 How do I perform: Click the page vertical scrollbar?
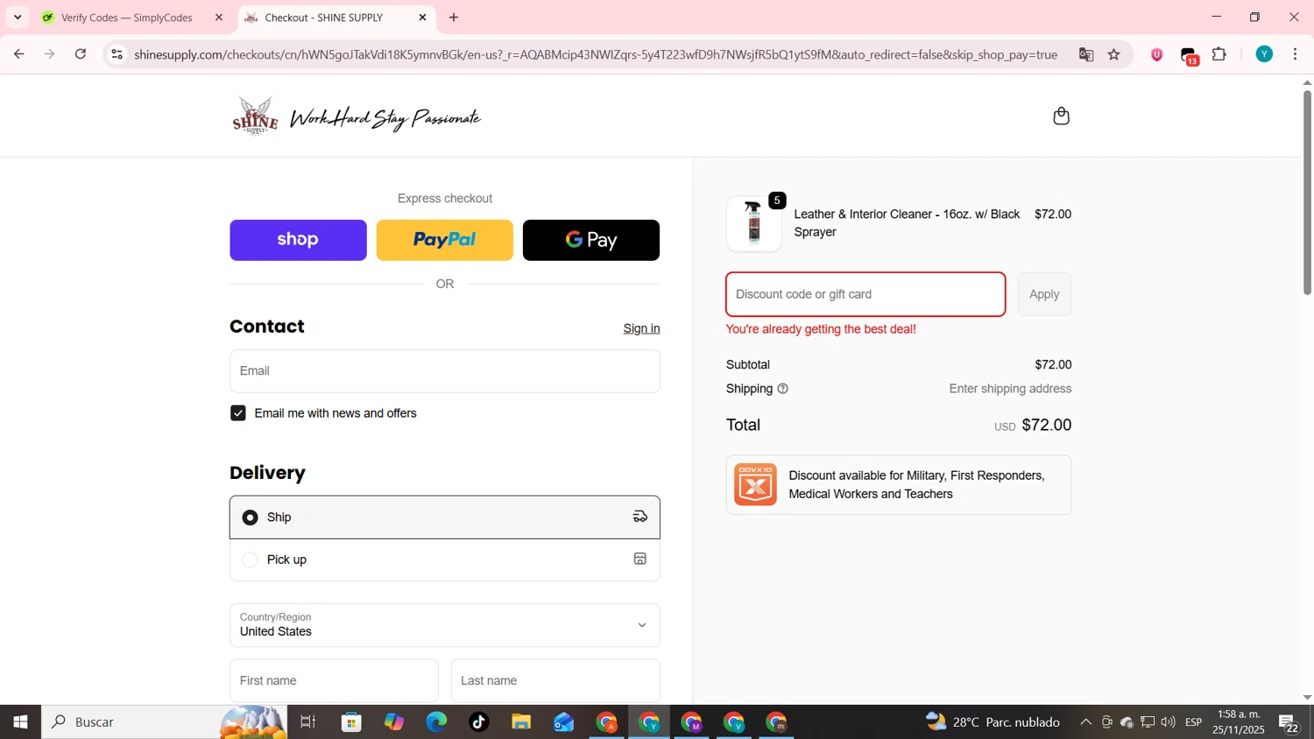pyautogui.click(x=1307, y=193)
